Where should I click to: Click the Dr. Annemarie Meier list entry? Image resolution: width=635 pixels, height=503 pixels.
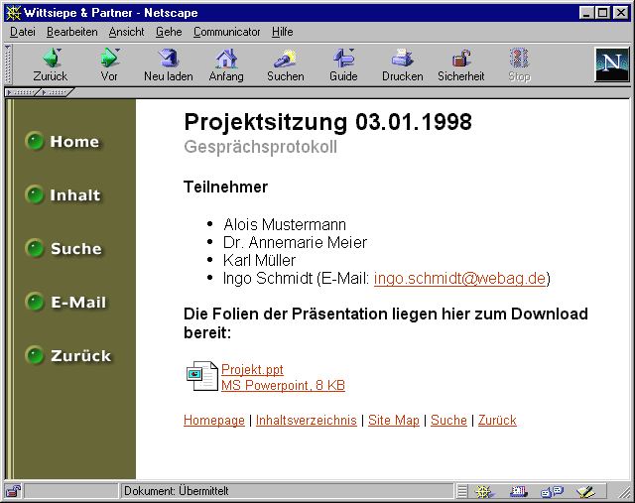click(295, 242)
